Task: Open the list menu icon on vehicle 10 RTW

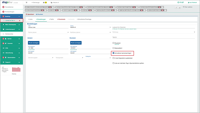Action: tap(116, 10)
